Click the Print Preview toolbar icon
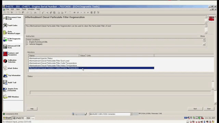The image size is (219, 123). 31,13
